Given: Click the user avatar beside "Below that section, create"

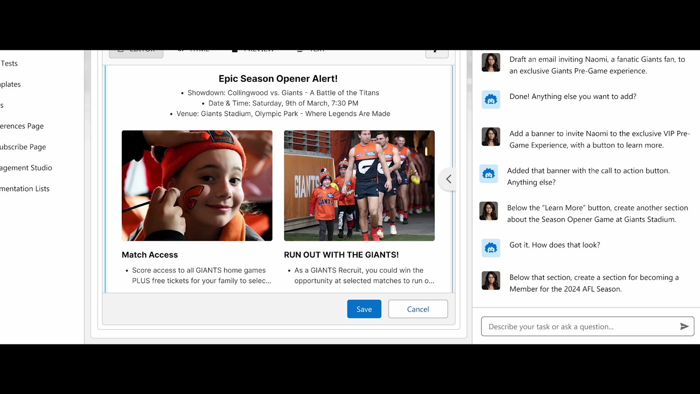Looking at the screenshot, I should tap(491, 281).
